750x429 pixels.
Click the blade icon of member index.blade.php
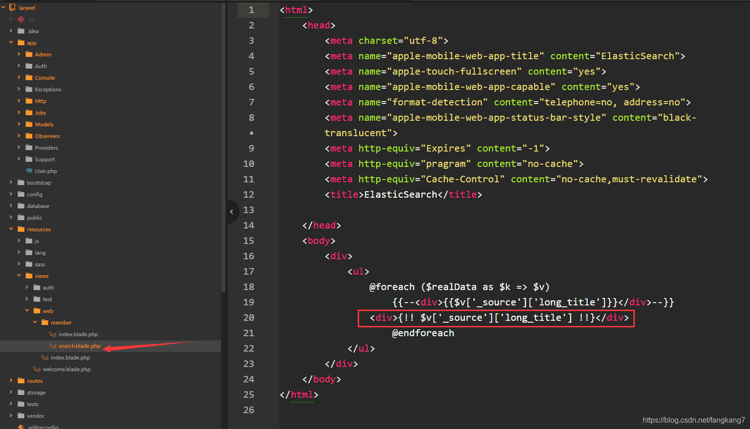pos(53,334)
